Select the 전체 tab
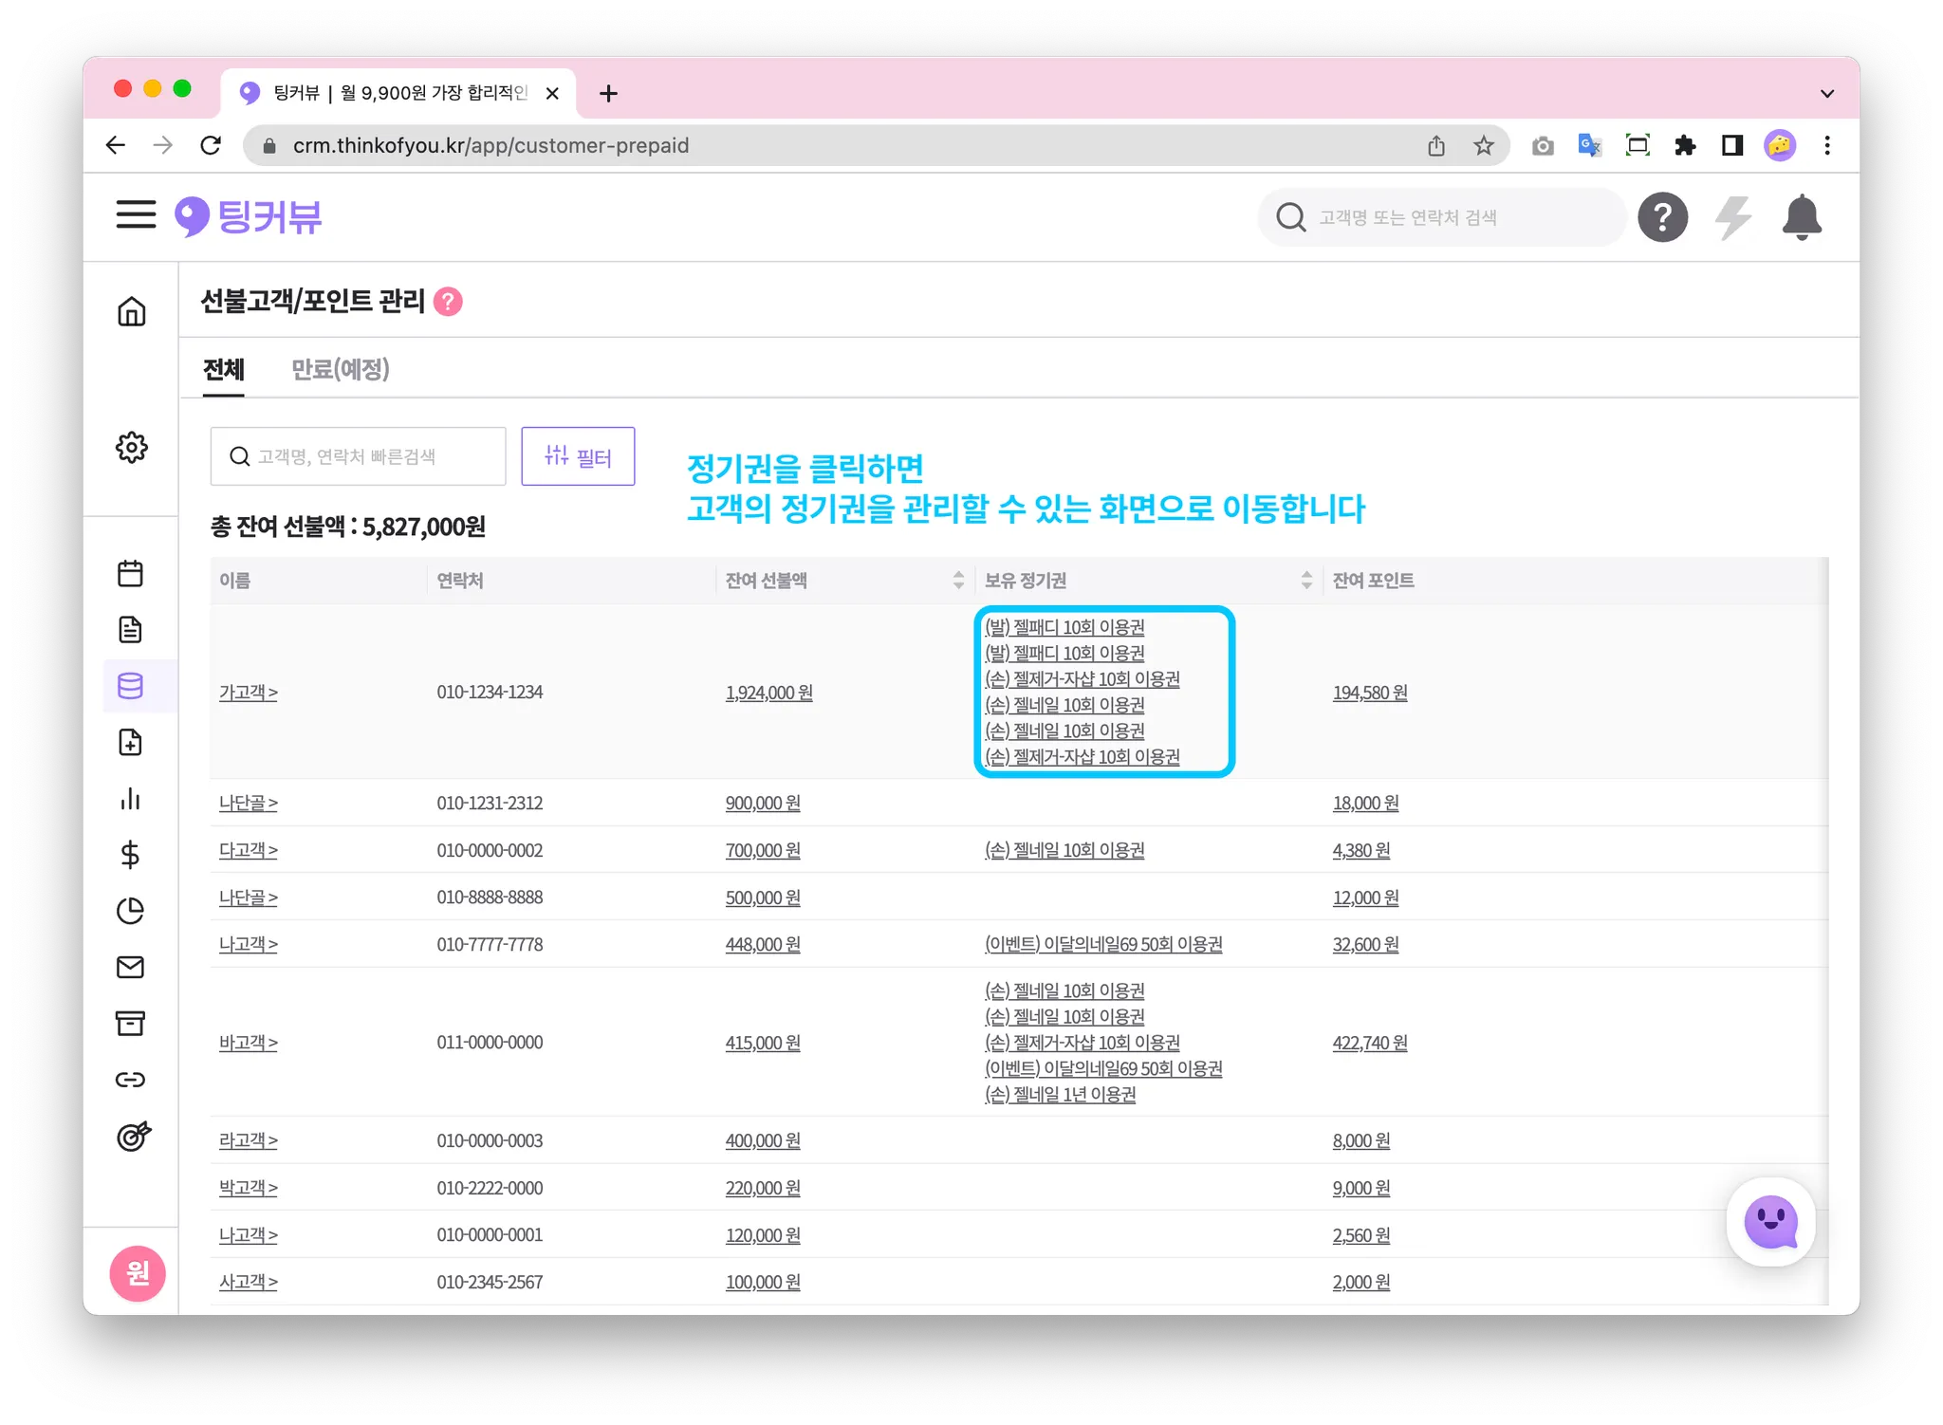The image size is (1943, 1425). [x=224, y=369]
